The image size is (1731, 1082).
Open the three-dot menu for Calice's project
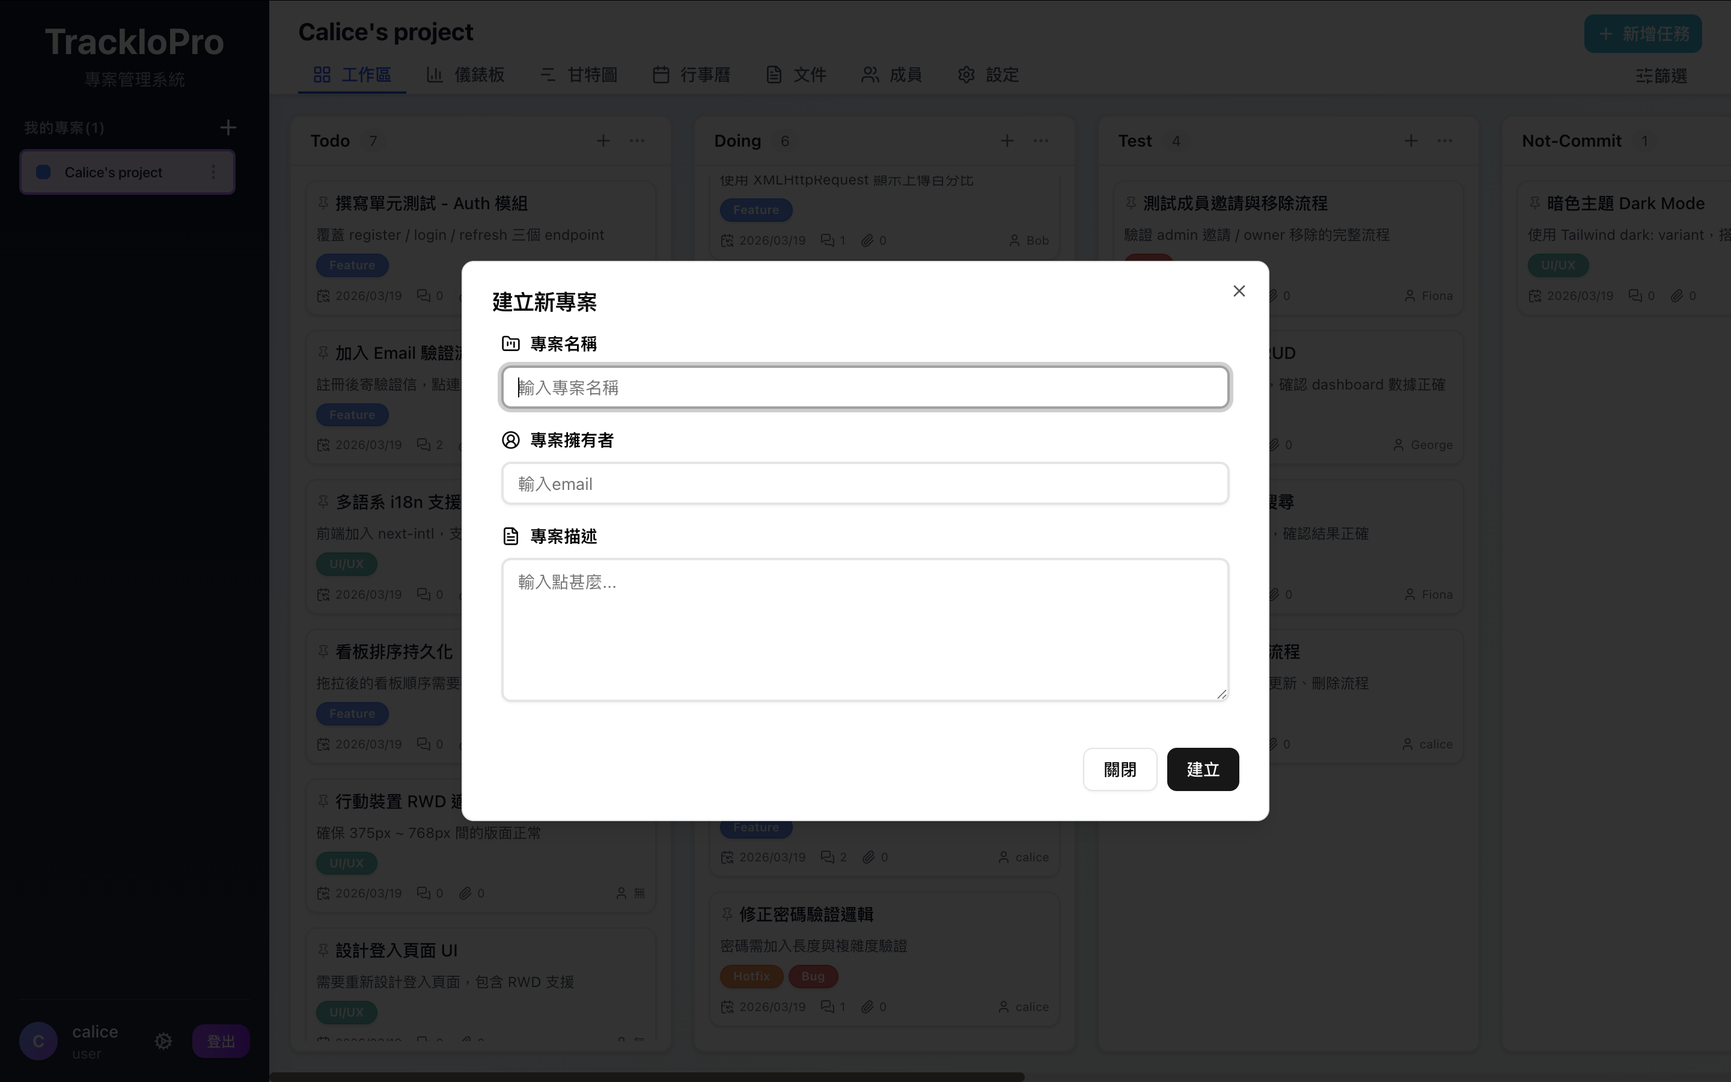click(x=213, y=172)
